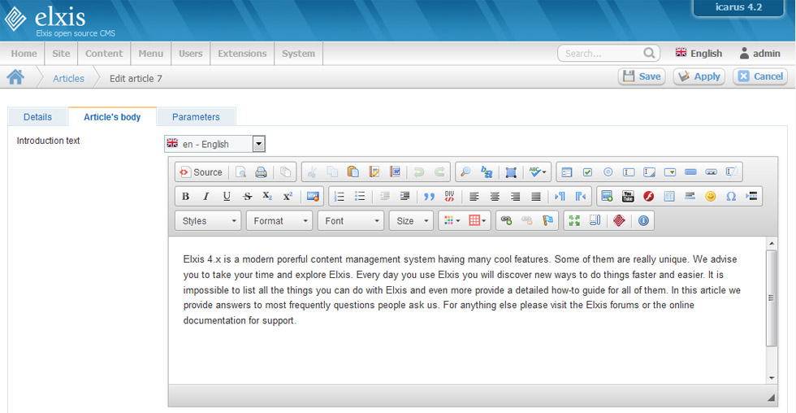Open the Extensions menu
The width and height of the screenshot is (796, 413).
(x=242, y=54)
